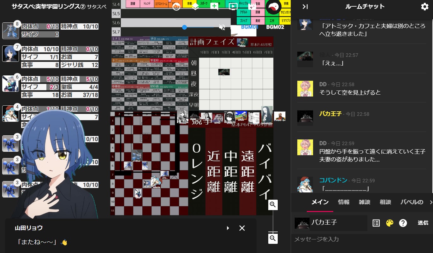Open room settings gear icon
This screenshot has height=253, width=433.
pos(425,7)
